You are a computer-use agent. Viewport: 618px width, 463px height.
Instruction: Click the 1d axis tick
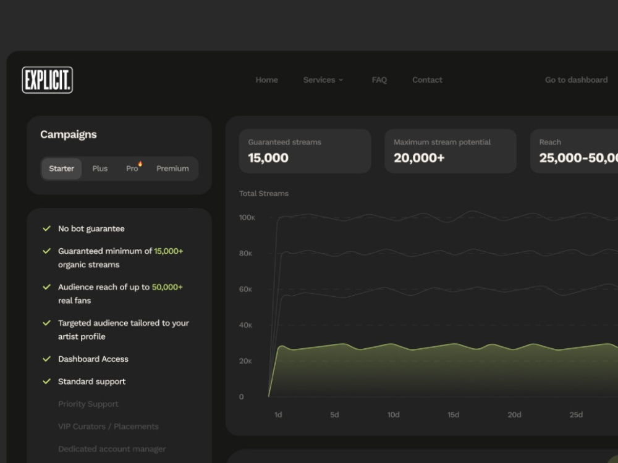278,415
